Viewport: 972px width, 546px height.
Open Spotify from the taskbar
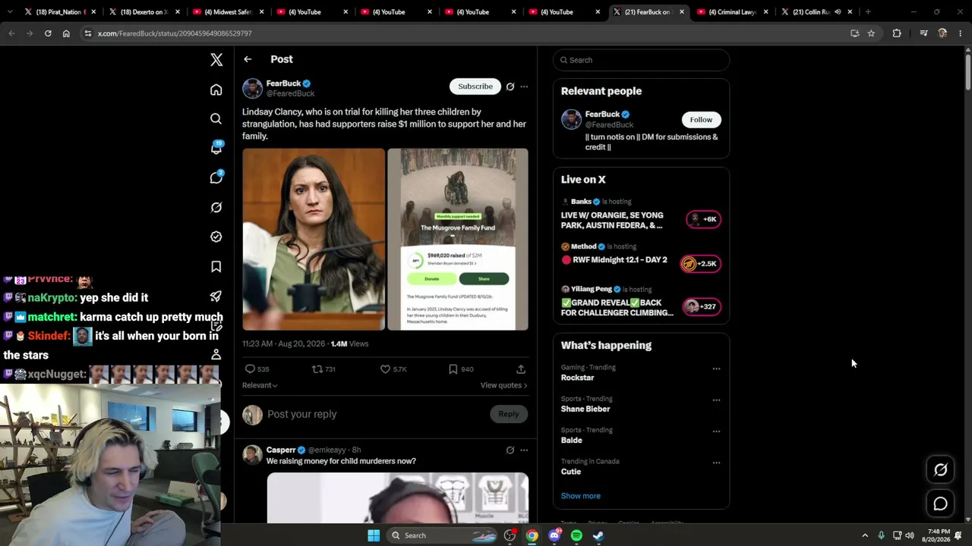click(x=576, y=535)
